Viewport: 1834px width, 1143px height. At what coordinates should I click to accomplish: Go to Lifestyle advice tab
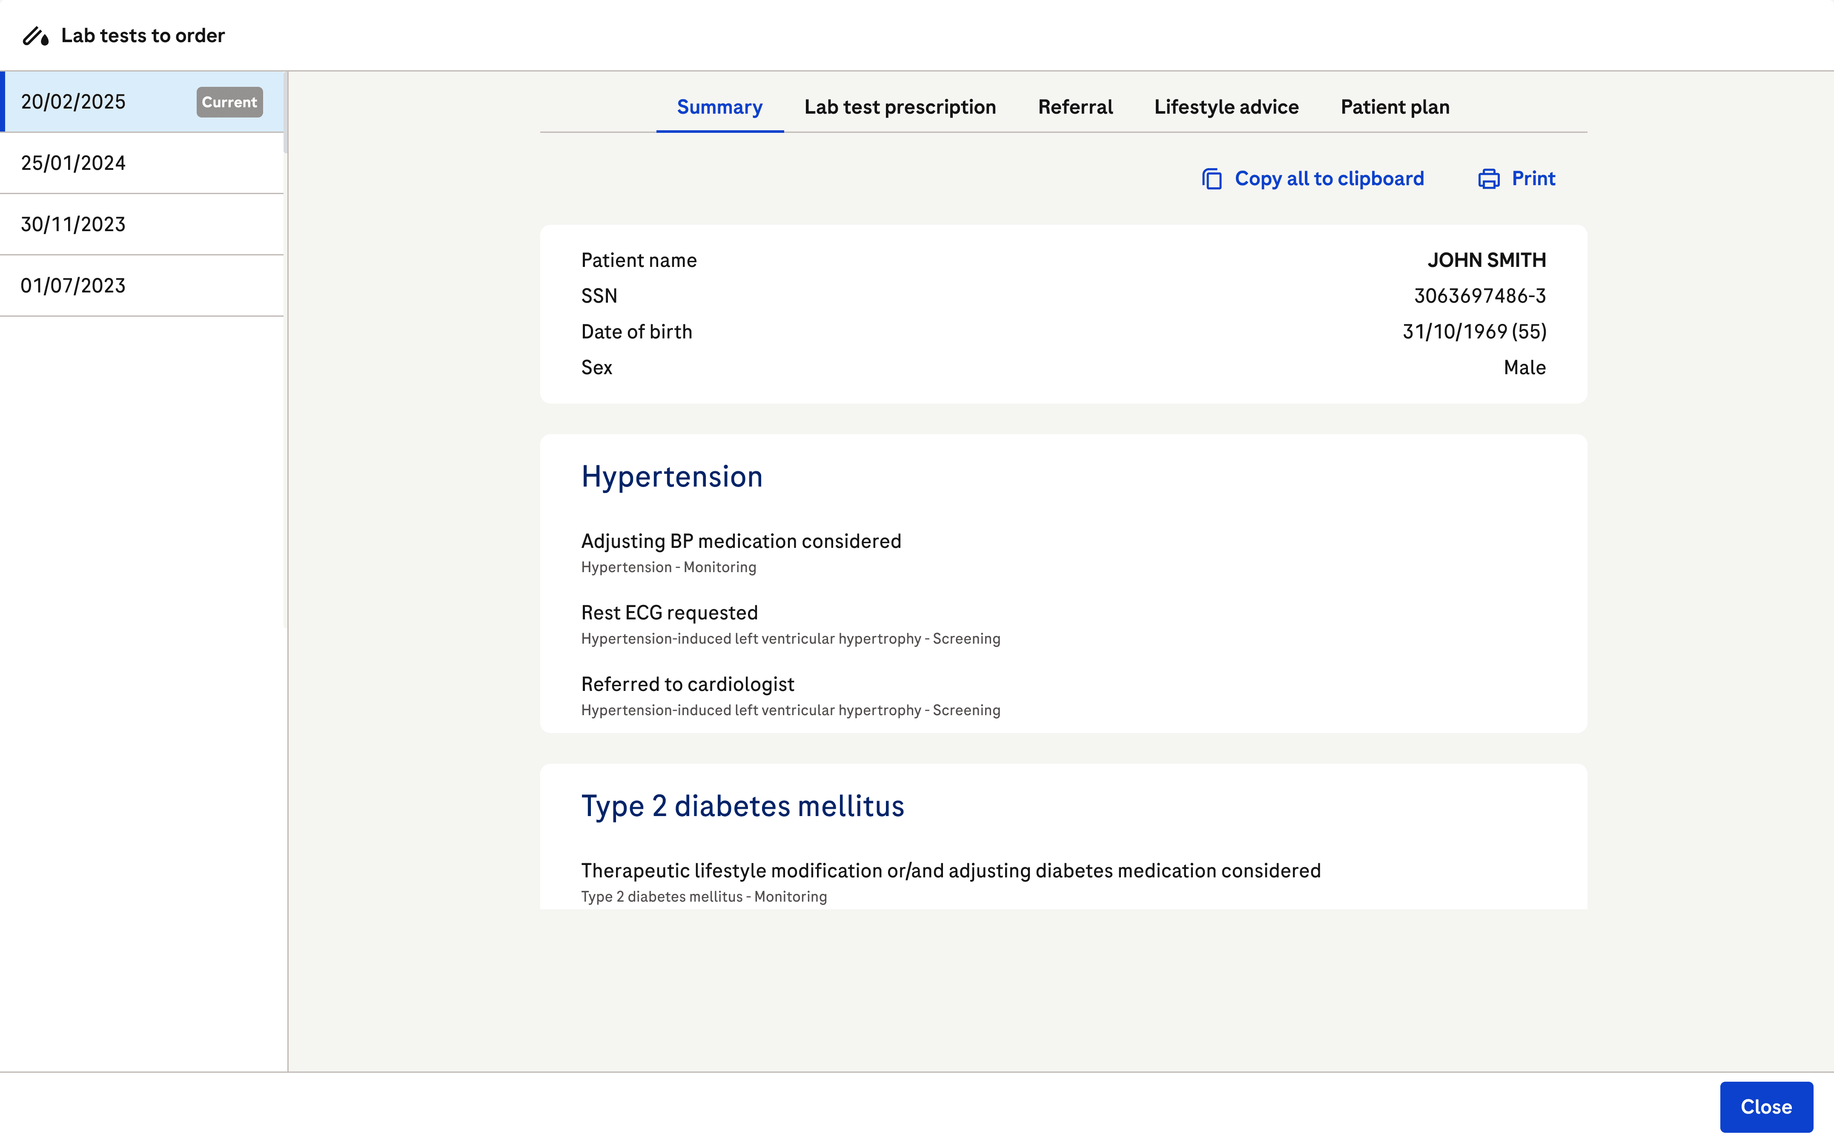(1226, 107)
